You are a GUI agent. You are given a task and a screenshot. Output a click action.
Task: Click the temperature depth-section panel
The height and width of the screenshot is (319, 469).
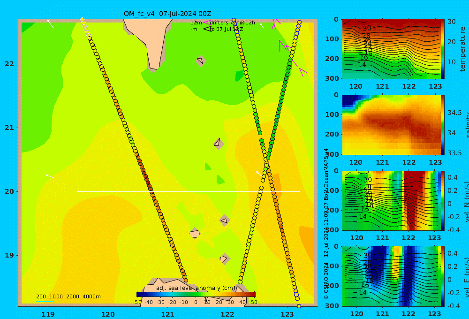coord(391,49)
